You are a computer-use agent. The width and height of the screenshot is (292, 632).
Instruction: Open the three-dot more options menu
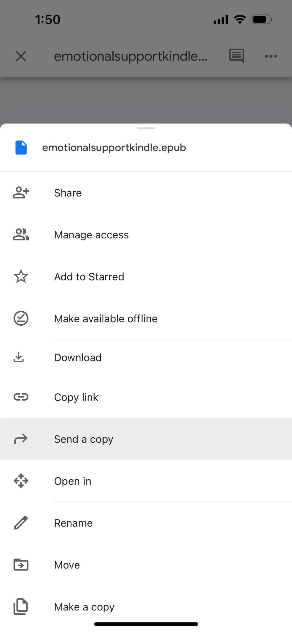pos(271,56)
